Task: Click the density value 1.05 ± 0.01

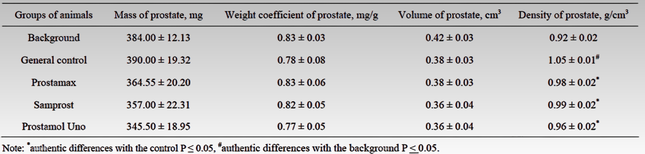Action: tap(573, 60)
